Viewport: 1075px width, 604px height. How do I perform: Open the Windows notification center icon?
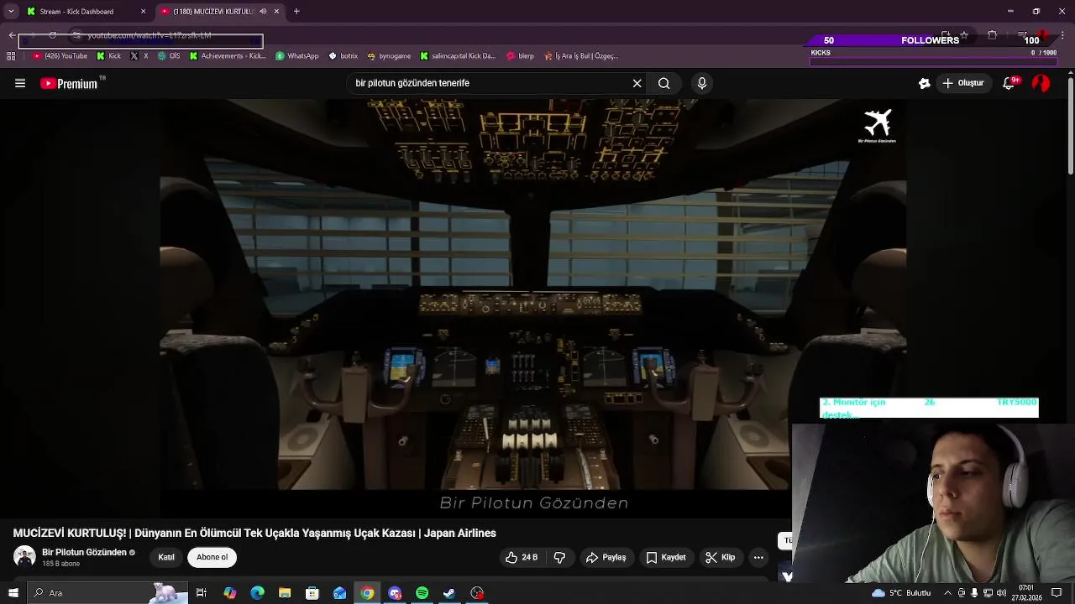coord(1057,593)
